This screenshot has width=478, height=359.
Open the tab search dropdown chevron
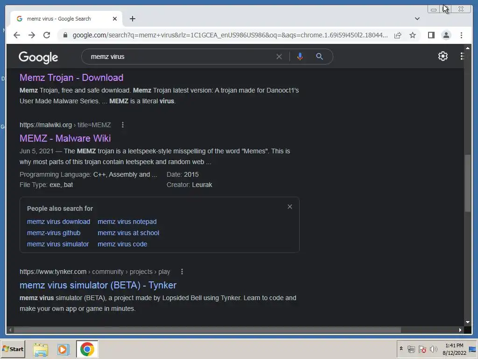pyautogui.click(x=417, y=19)
